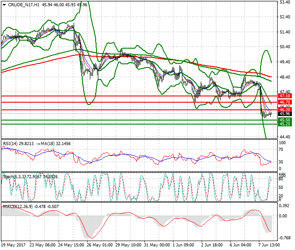295x250 pixels.
Task: Click the 31 May 00:00 time label
Action: tap(157, 245)
